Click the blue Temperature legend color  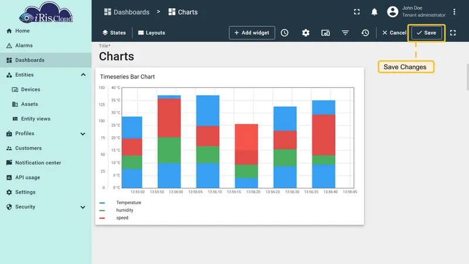click(x=102, y=203)
